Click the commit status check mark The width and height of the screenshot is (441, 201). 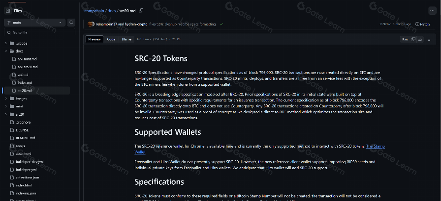point(221,24)
